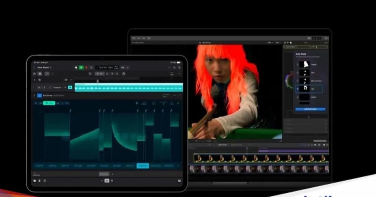Select the pencil tool in bottom toolbar

(x=102, y=181)
